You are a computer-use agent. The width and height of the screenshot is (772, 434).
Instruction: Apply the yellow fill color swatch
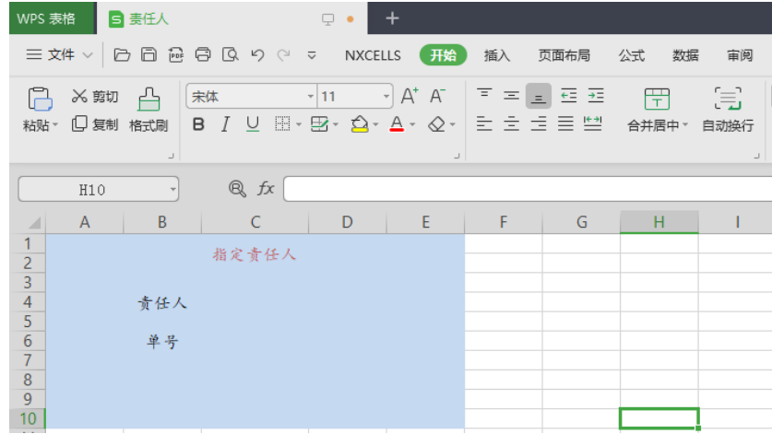point(360,123)
